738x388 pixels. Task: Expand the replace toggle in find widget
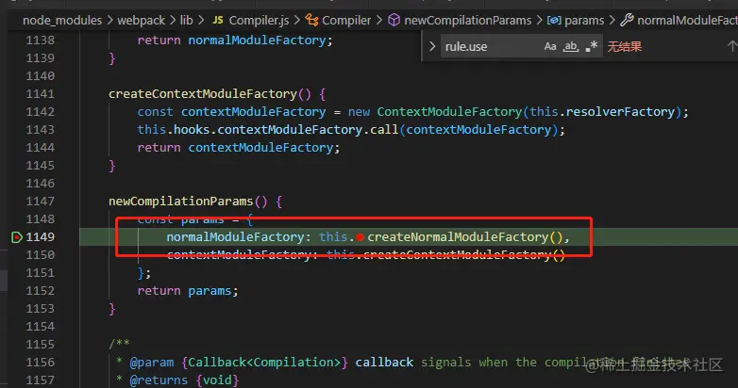point(432,46)
